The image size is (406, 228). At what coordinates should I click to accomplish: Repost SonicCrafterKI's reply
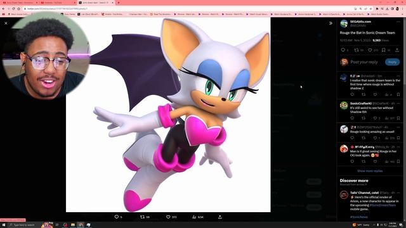(363, 118)
